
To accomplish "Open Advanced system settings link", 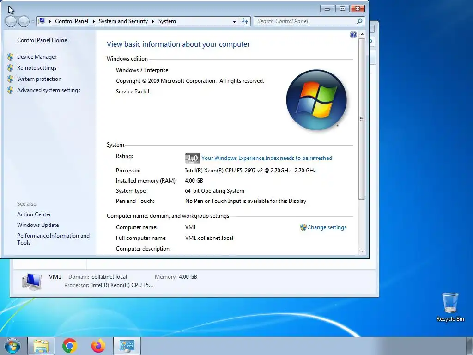I will (x=49, y=90).
